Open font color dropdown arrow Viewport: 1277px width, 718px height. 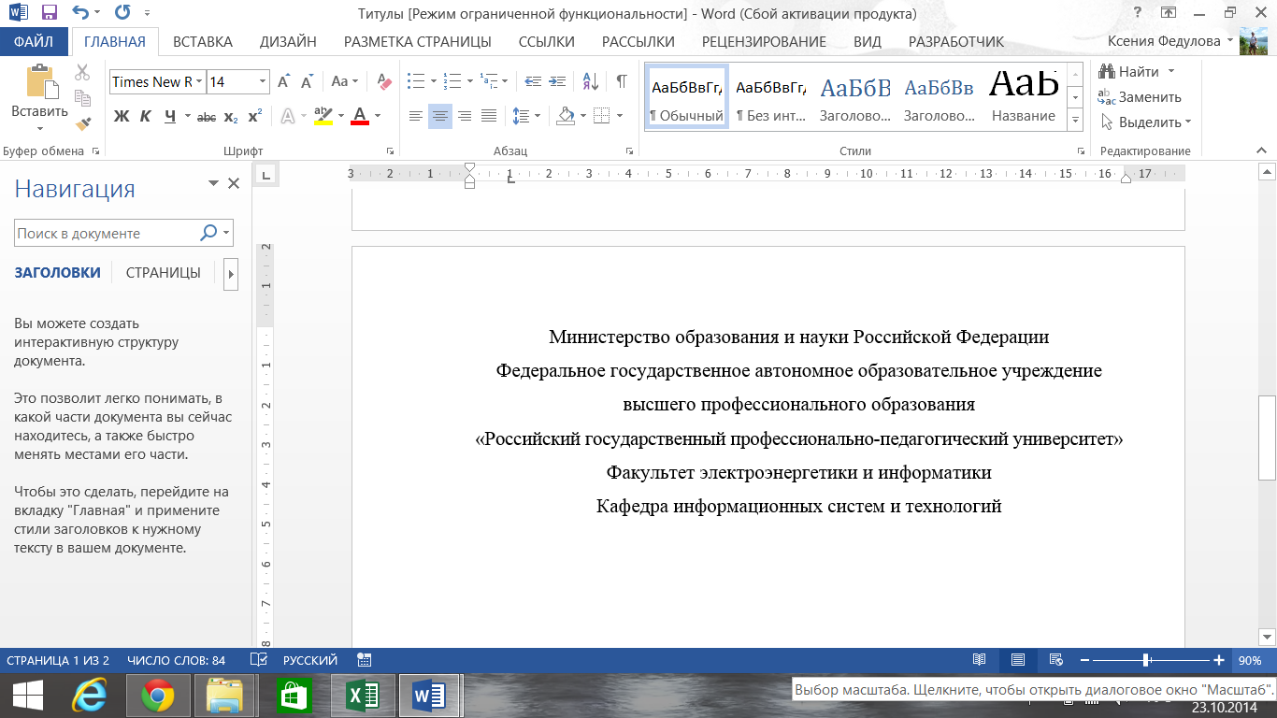378,117
